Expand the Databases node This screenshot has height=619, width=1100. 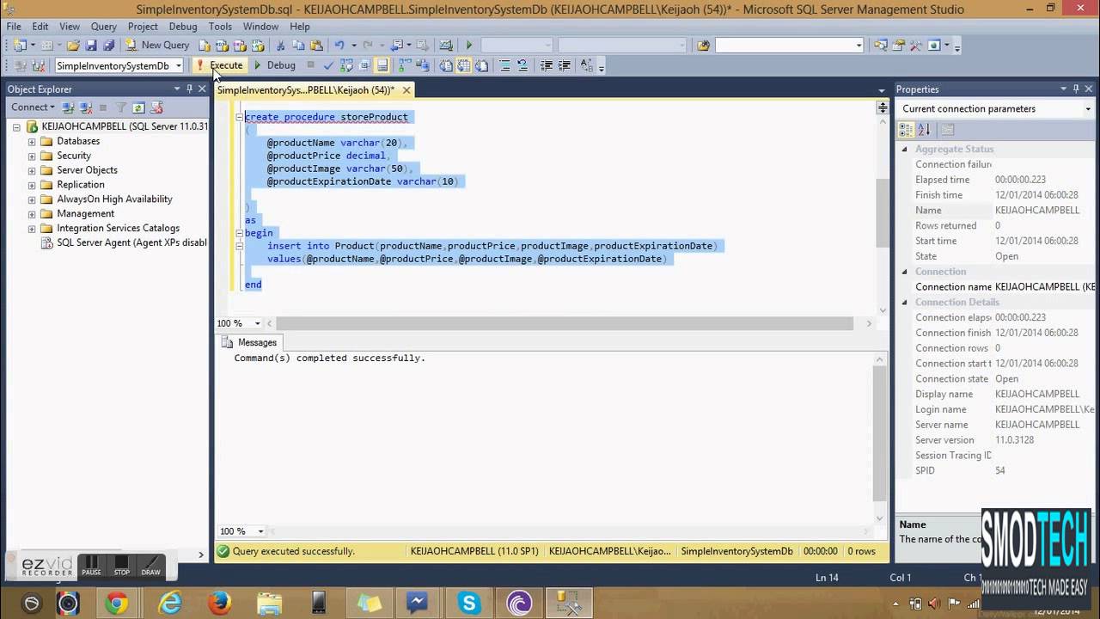[x=32, y=141]
